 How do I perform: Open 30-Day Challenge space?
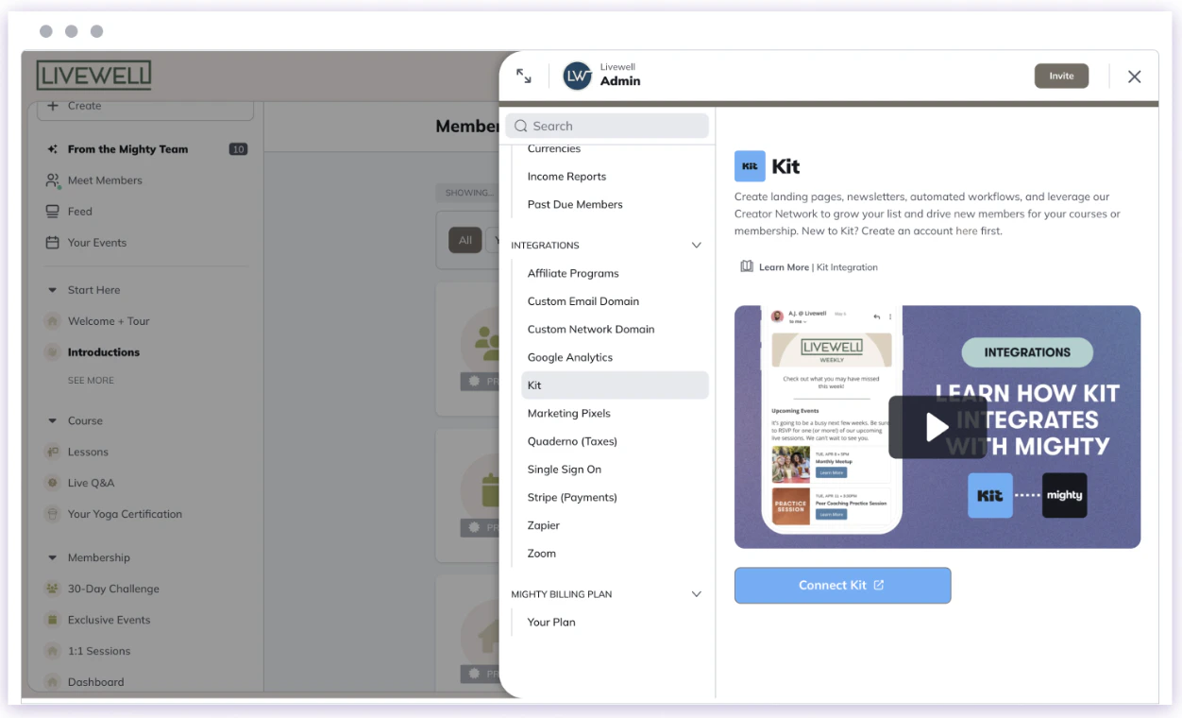pos(113,589)
